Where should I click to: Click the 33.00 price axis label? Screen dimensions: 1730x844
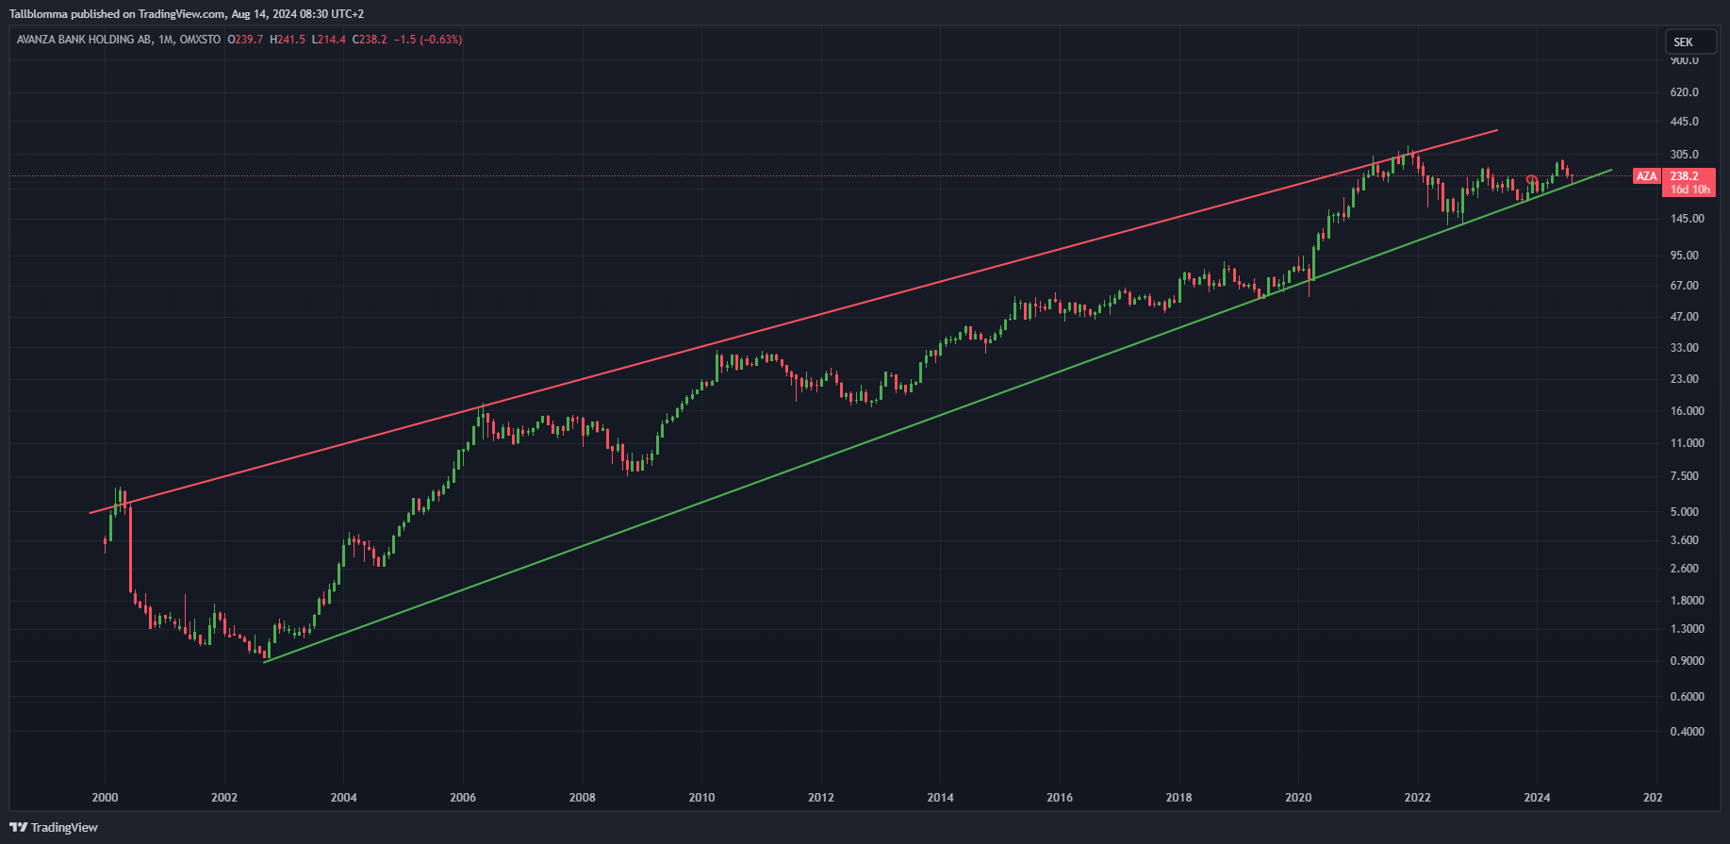(1684, 348)
